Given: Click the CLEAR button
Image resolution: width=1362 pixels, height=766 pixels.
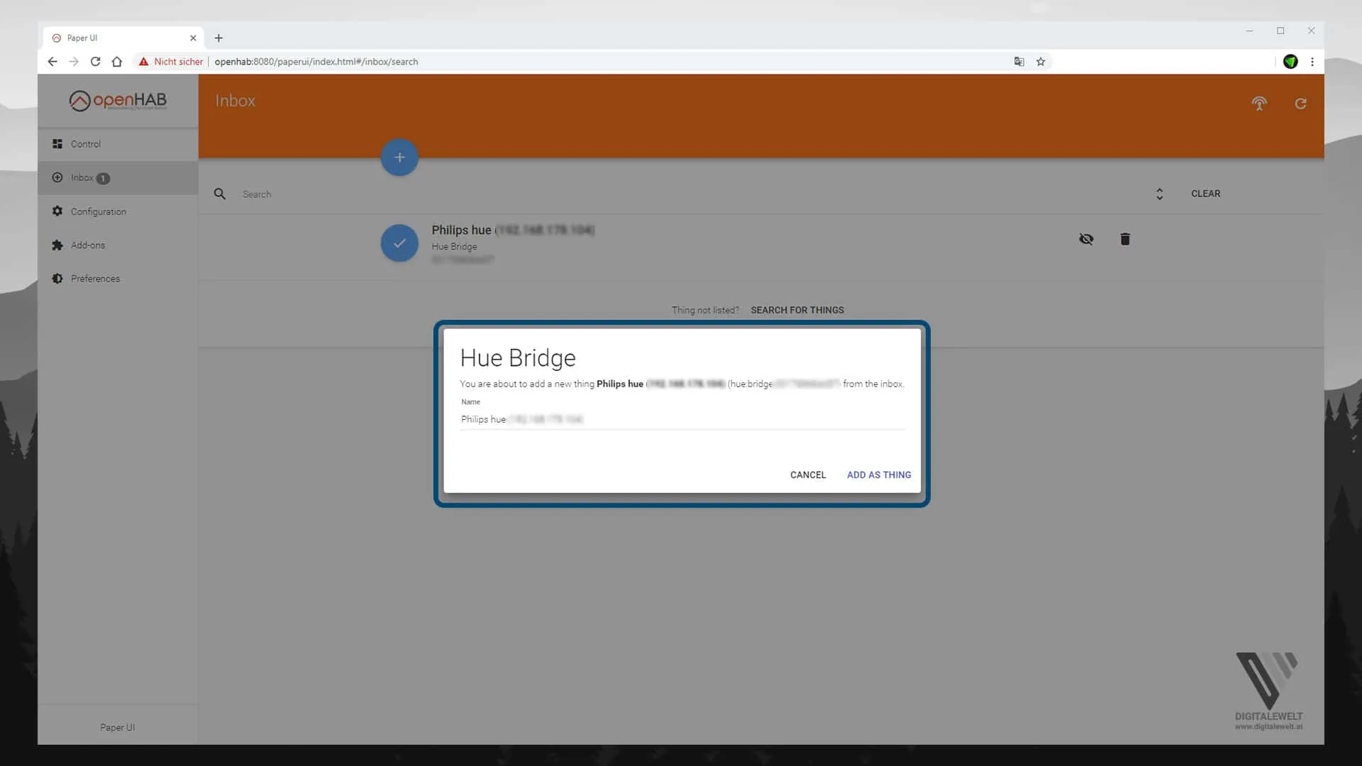Looking at the screenshot, I should click(x=1206, y=194).
